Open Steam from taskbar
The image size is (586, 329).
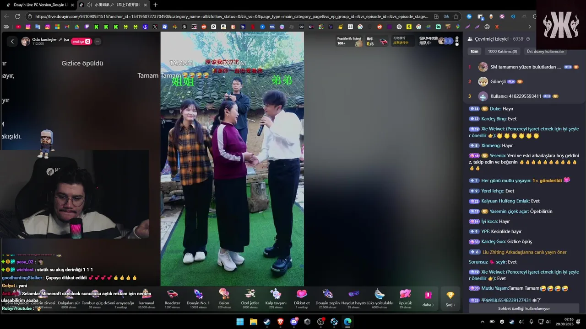pos(267,322)
